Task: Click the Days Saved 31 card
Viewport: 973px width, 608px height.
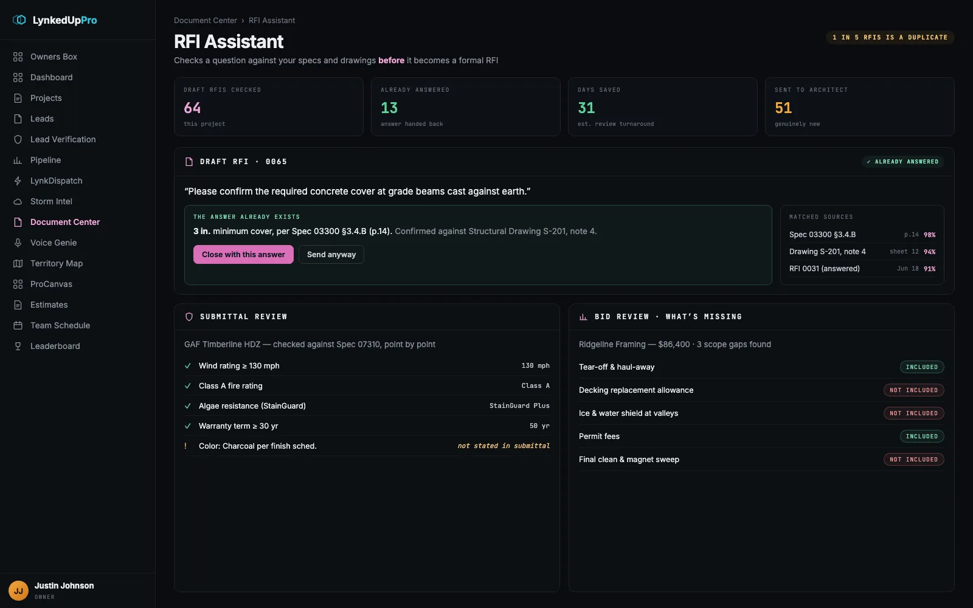Action: (x=663, y=106)
